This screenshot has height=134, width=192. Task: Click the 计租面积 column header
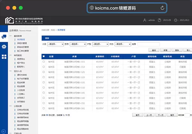(115, 56)
